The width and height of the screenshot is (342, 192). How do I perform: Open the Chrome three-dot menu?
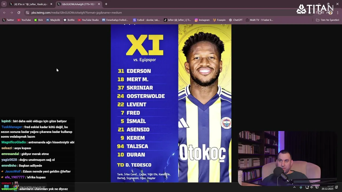tap(338, 13)
